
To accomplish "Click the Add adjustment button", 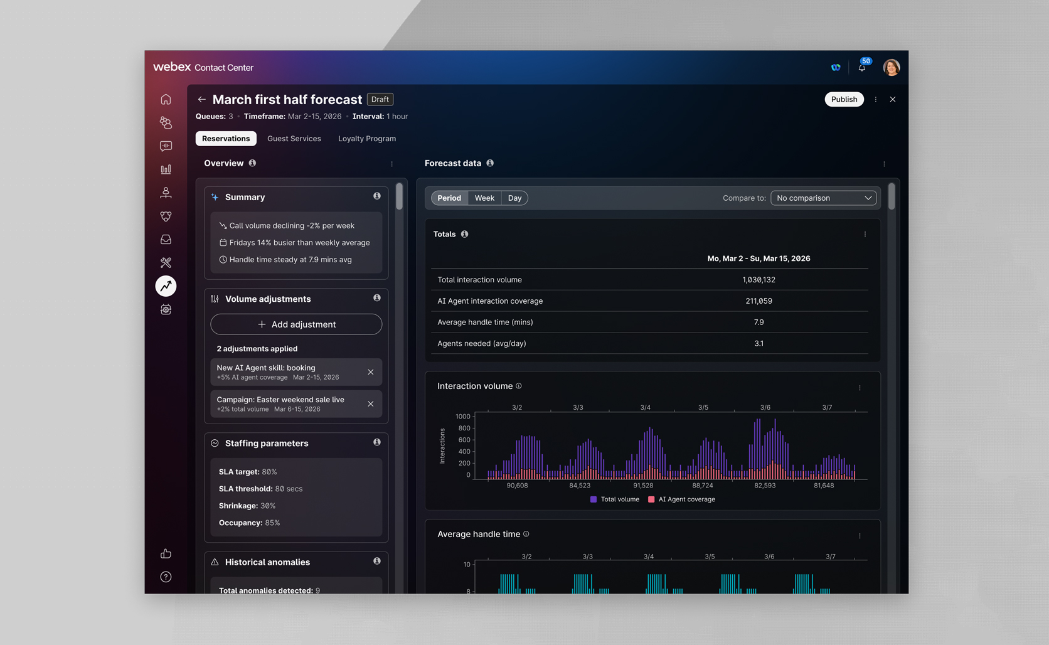I will tap(296, 324).
